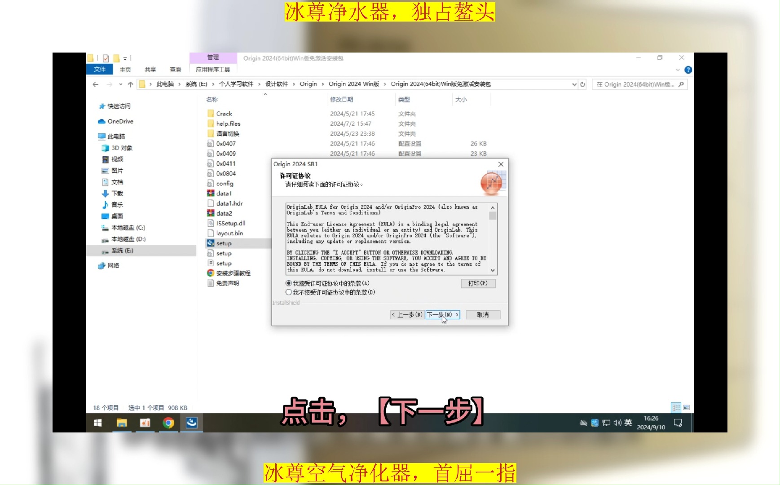The height and width of the screenshot is (485, 780).
Task: Open Chrome from the taskbar
Action: pos(168,423)
